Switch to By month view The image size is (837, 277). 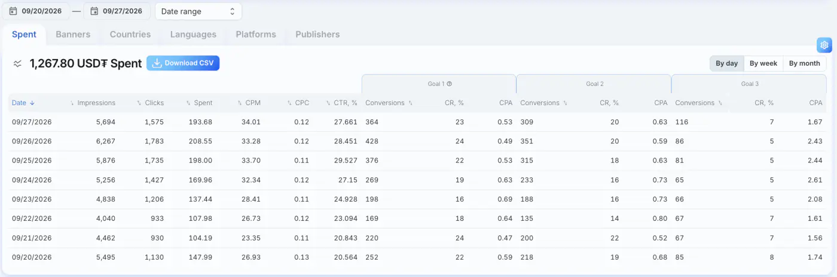tap(804, 63)
